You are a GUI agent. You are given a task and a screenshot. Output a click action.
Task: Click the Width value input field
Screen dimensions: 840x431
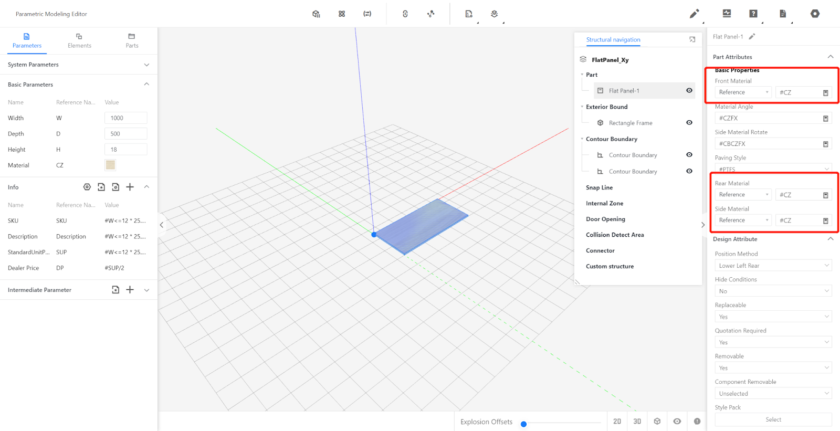[126, 118]
